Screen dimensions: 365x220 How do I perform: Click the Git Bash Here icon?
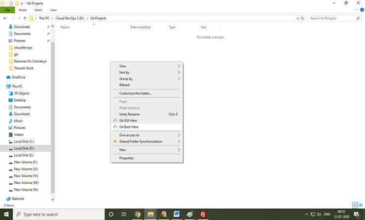point(115,127)
